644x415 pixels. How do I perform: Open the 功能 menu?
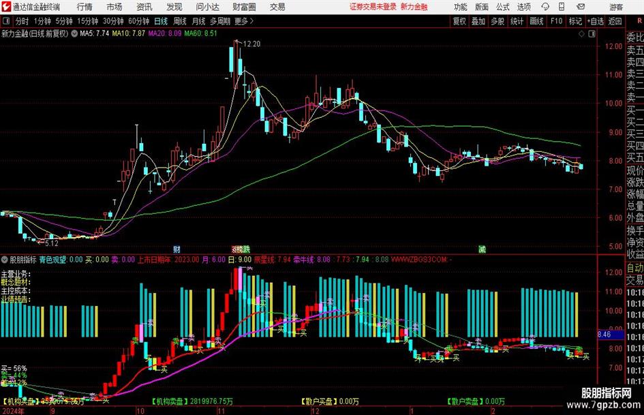pos(461,7)
